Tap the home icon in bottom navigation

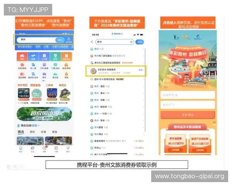click(x=21, y=149)
